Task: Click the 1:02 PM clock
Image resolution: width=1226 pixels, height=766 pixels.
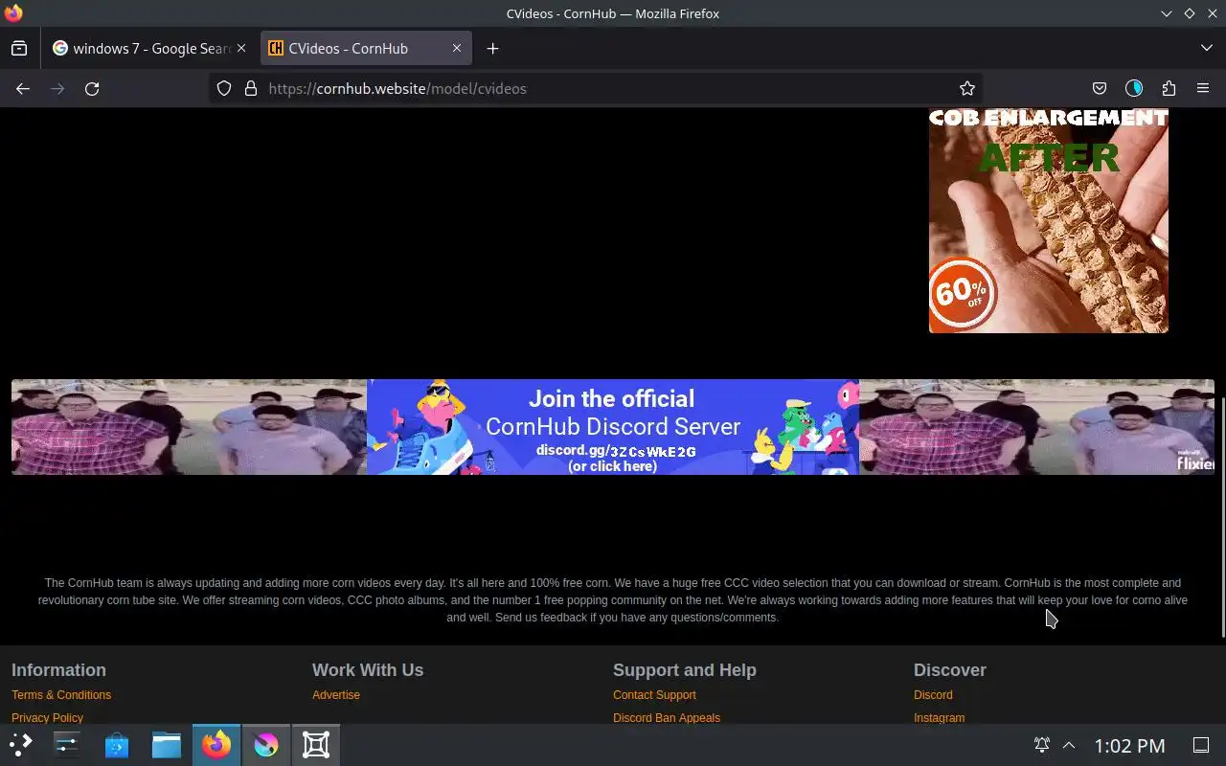Action: pyautogui.click(x=1129, y=745)
